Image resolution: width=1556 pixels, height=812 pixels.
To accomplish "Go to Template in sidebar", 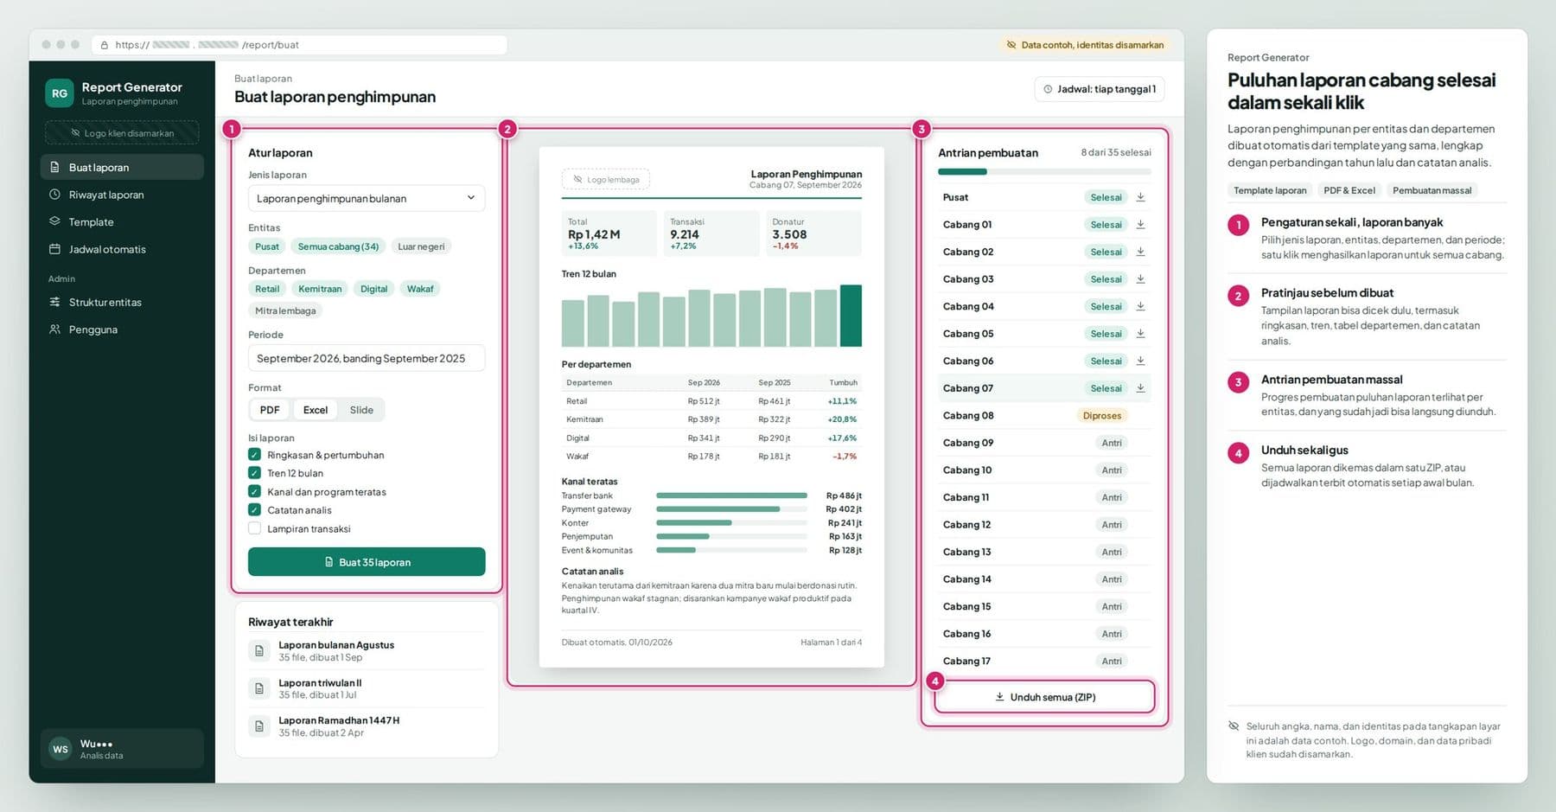I will coord(122,222).
